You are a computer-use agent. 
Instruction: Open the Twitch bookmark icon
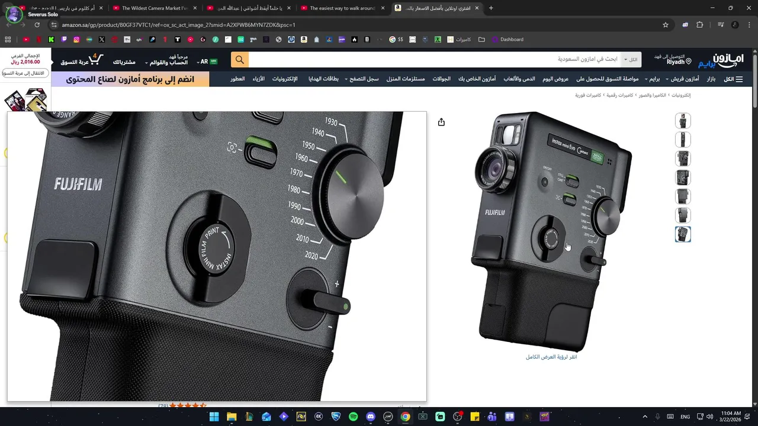[64, 40]
